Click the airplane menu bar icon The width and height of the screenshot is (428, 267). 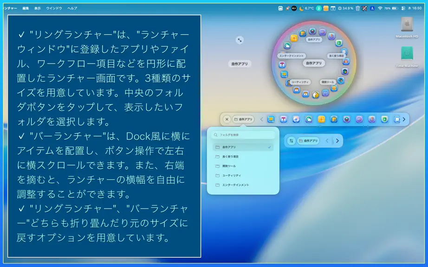coord(364,8)
